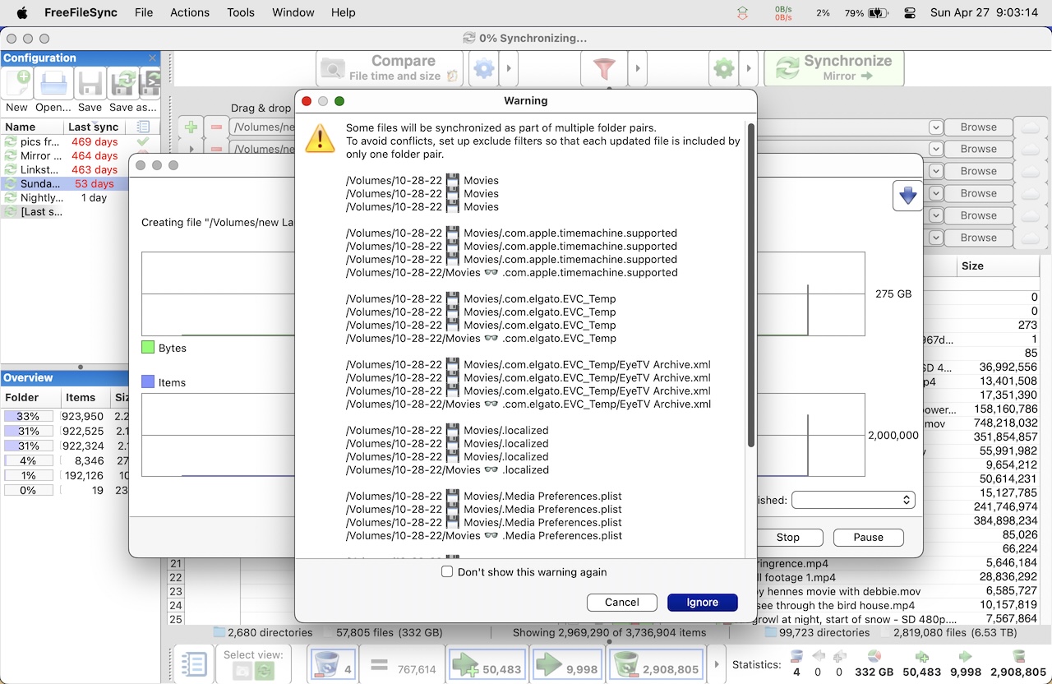
Task: Click the top red minus remove-folder-pair button
Action: click(x=216, y=127)
